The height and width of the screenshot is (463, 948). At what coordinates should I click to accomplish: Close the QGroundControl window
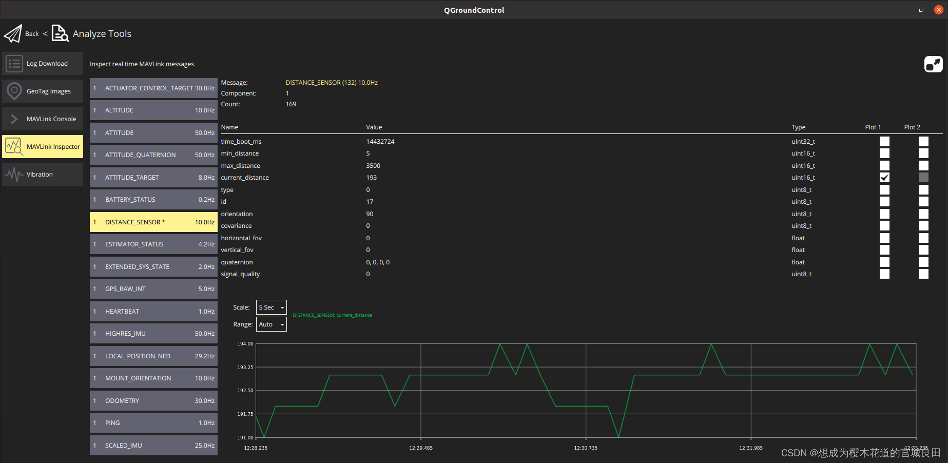938,10
